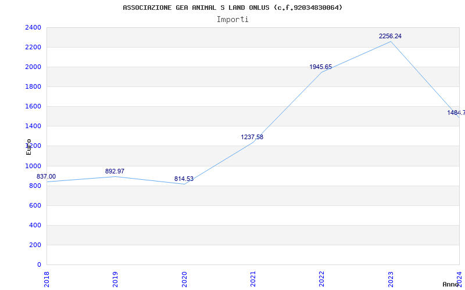Select the 1945.65 data label
This screenshot has height=290, width=465.
tap(321, 67)
